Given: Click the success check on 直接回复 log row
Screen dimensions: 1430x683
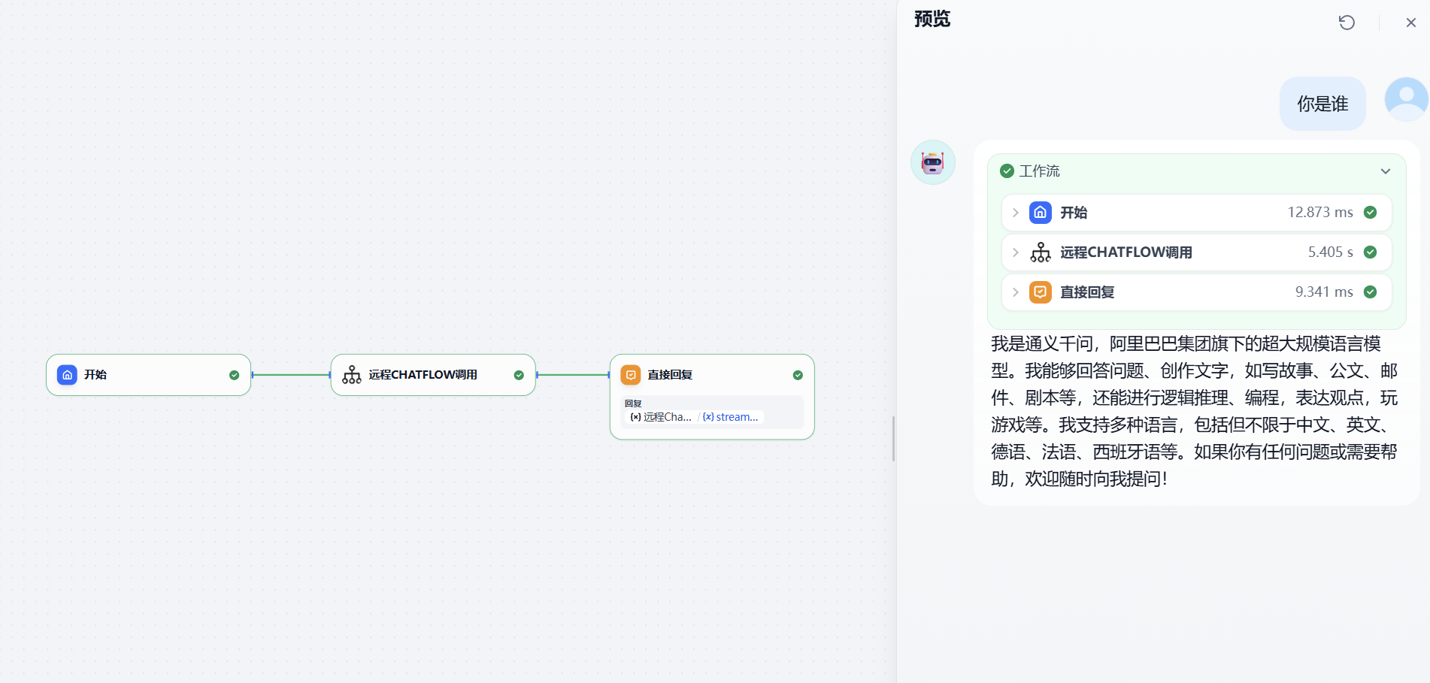Looking at the screenshot, I should point(1371,292).
